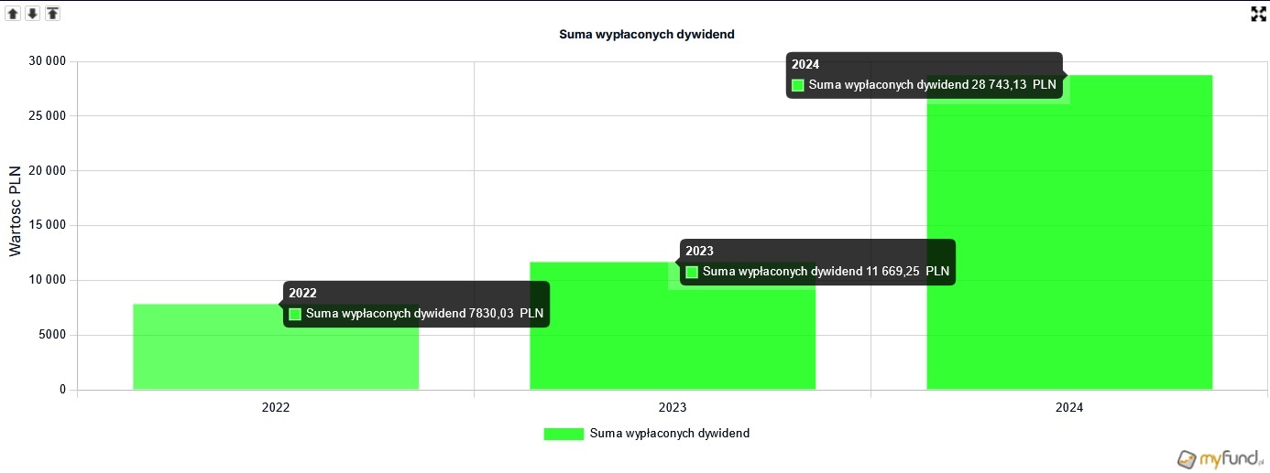Click the chart title "Suma wypłaconych dywidend"

[647, 35]
